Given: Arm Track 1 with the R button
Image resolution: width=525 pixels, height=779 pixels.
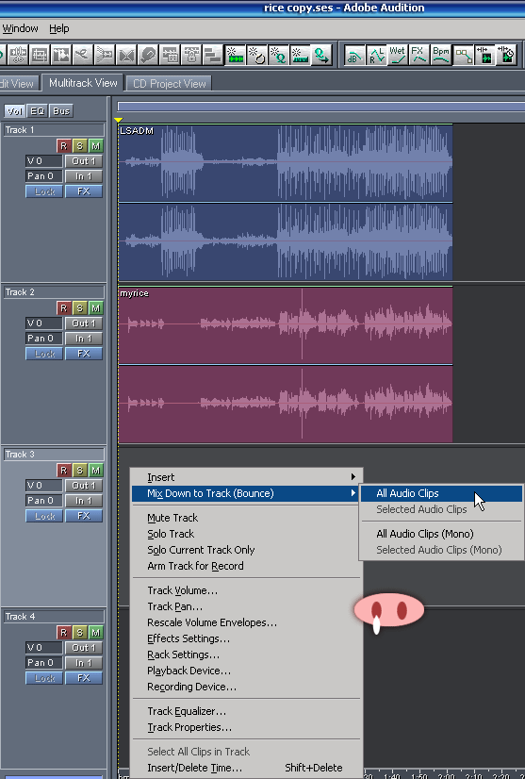Looking at the screenshot, I should point(63,146).
